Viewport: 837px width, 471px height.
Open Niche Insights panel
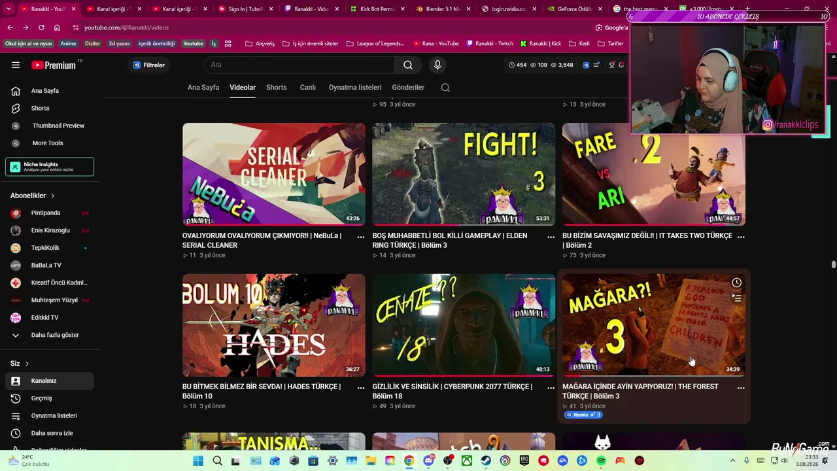pos(50,167)
